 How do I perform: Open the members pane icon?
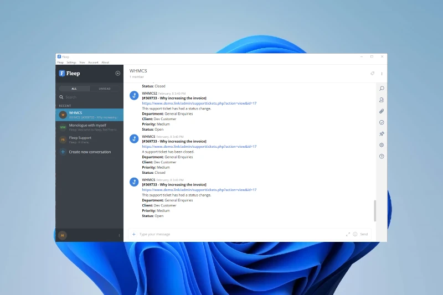tap(382, 100)
